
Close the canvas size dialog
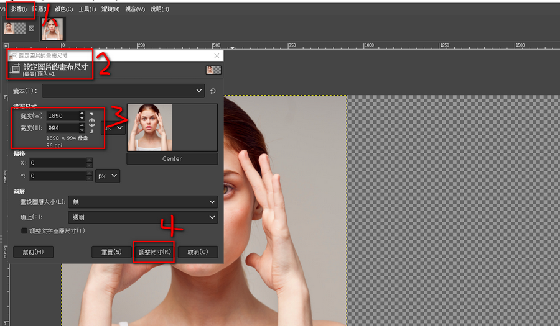[217, 56]
